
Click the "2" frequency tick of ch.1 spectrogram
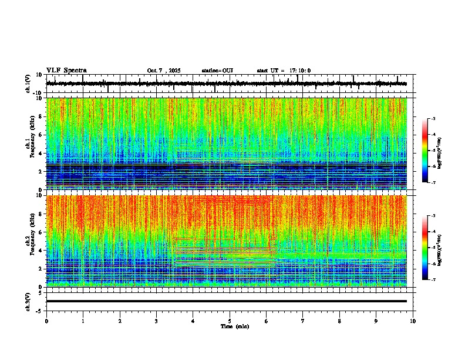click(41, 171)
